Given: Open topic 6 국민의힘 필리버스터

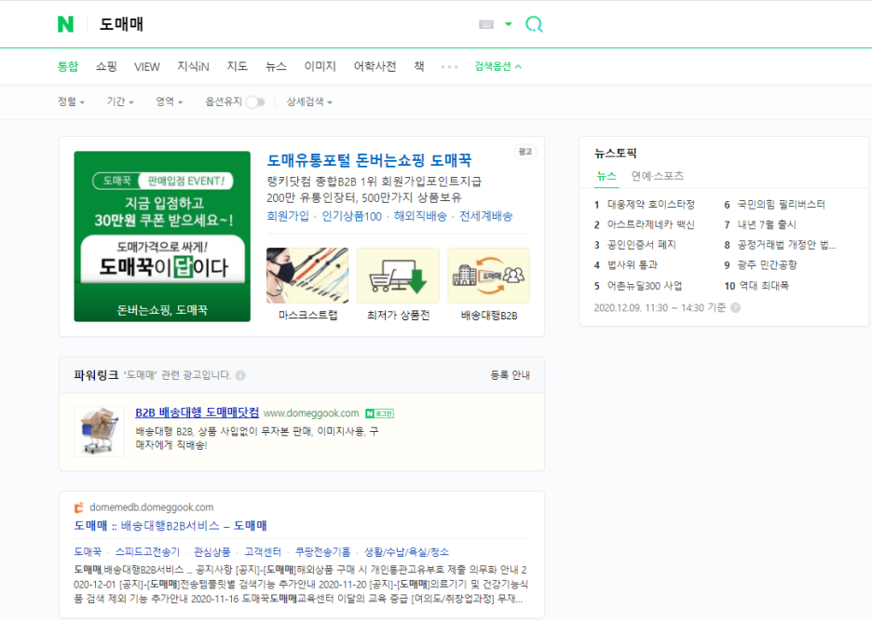Looking at the screenshot, I should (x=782, y=205).
